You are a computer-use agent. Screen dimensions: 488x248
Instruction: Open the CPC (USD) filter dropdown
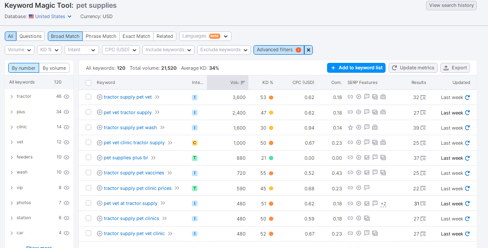(121, 50)
